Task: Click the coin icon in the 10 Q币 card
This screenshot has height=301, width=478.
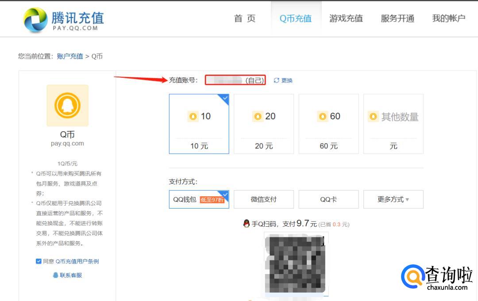Action: pyautogui.click(x=193, y=116)
